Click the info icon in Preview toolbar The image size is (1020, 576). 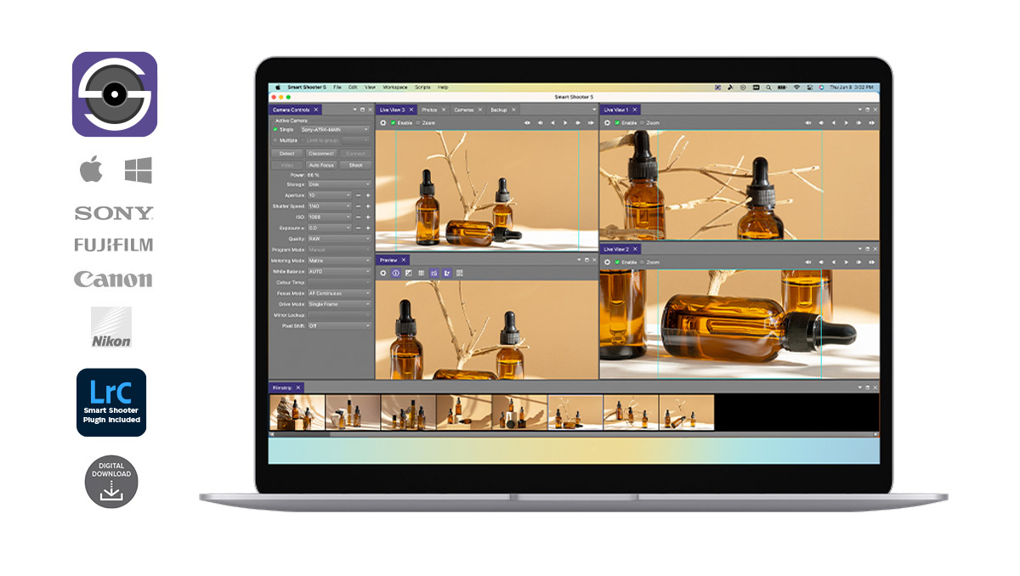[395, 273]
